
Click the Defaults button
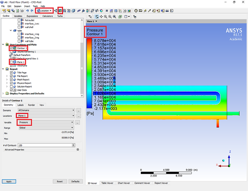(x=75, y=181)
